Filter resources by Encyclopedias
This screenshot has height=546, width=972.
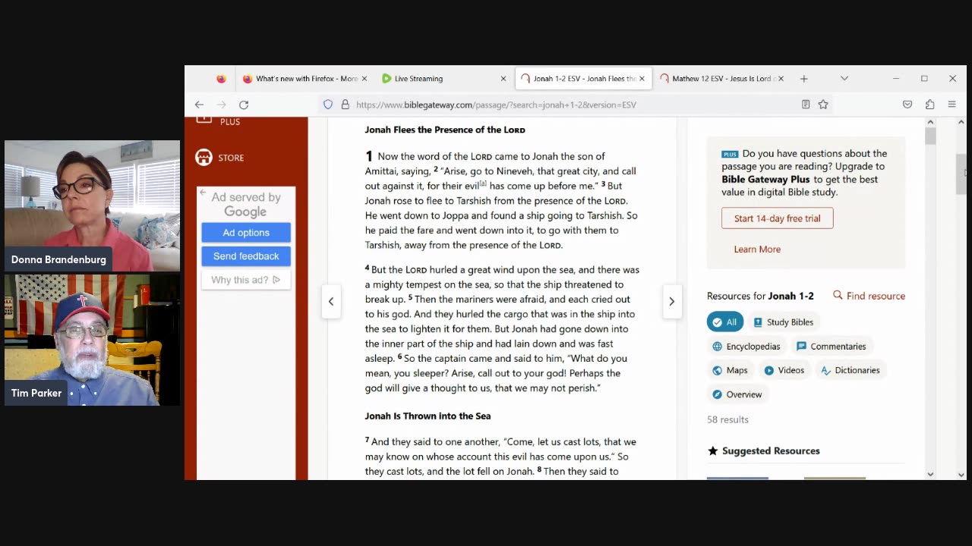point(746,347)
